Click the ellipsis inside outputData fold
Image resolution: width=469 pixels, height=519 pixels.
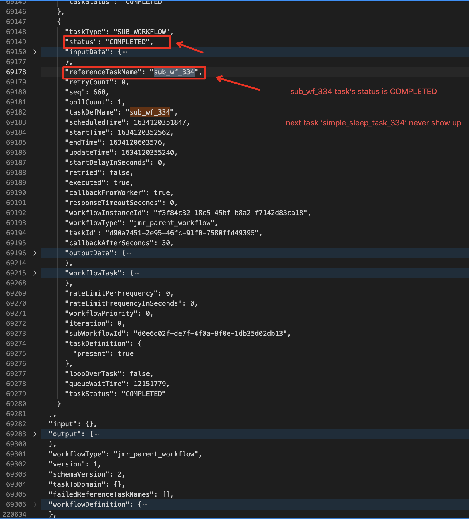coord(129,253)
